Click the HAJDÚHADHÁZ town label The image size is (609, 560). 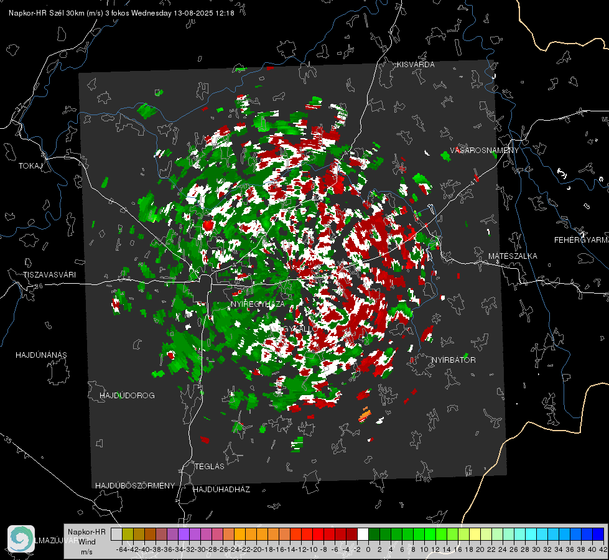point(221,490)
